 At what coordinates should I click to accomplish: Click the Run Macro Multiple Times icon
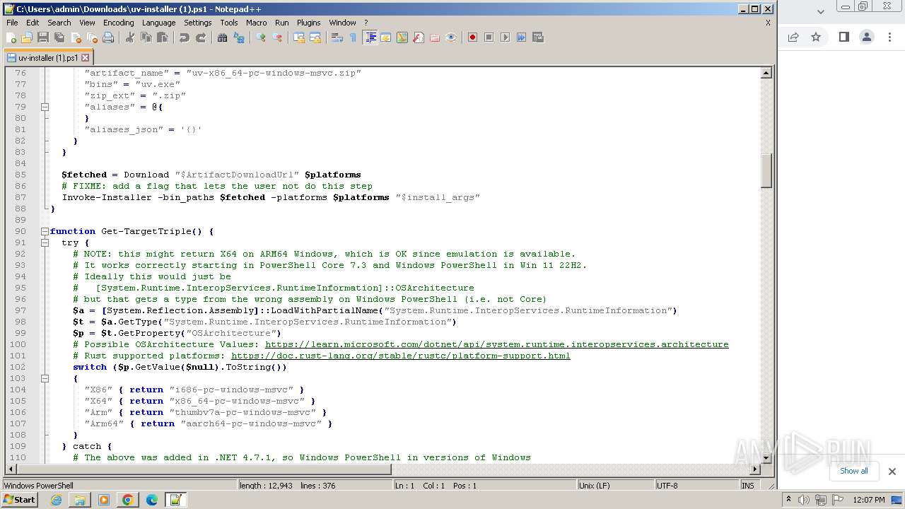[x=521, y=37]
